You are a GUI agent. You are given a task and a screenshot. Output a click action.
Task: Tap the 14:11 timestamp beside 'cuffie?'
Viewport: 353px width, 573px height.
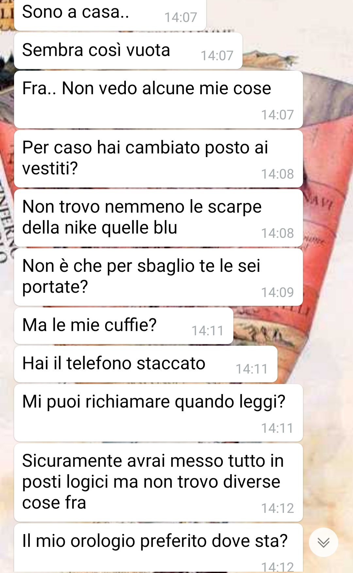pos(208,331)
